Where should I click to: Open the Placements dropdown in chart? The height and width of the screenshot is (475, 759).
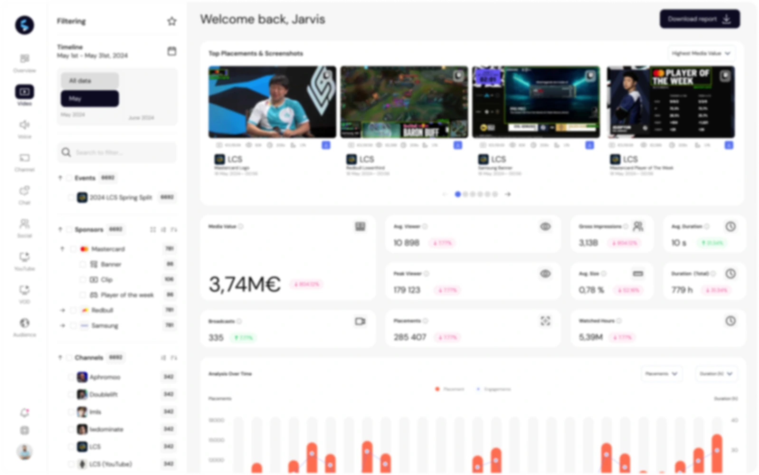pos(661,374)
